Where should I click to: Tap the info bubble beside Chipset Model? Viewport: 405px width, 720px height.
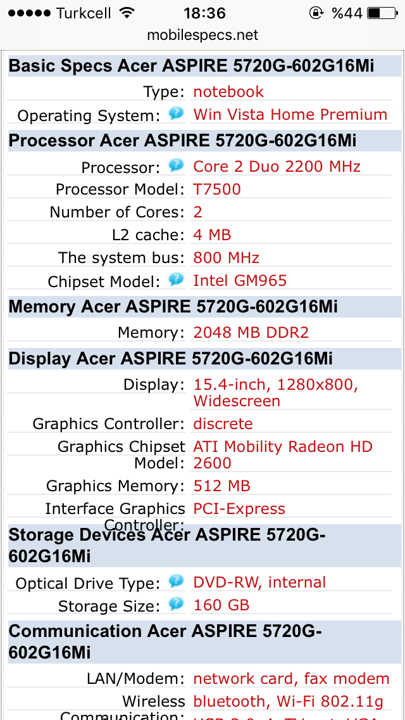pos(176,279)
